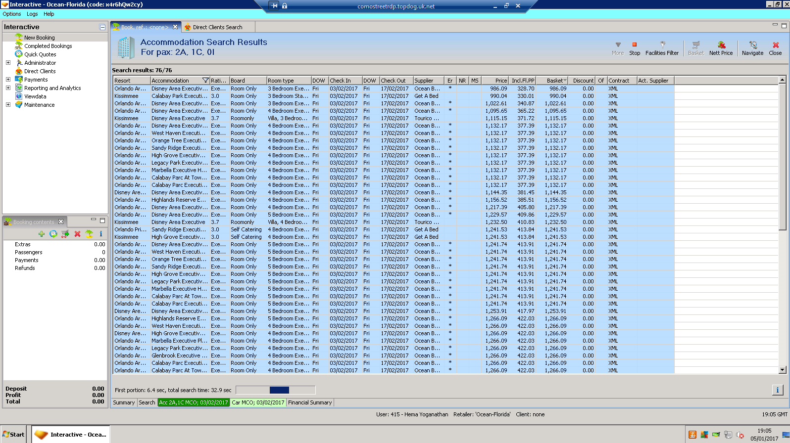
Task: Sort by the Supplier column header
Action: click(x=429, y=81)
